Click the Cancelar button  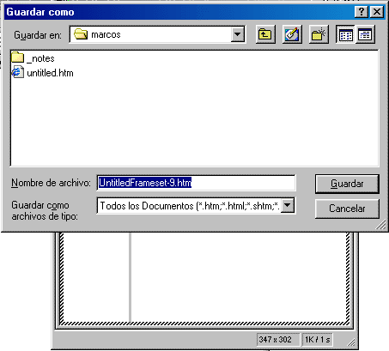coord(347,209)
